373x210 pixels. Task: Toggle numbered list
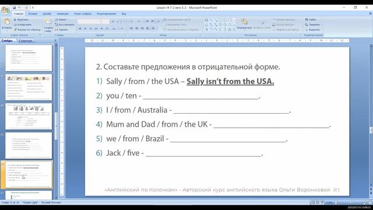click(139, 22)
